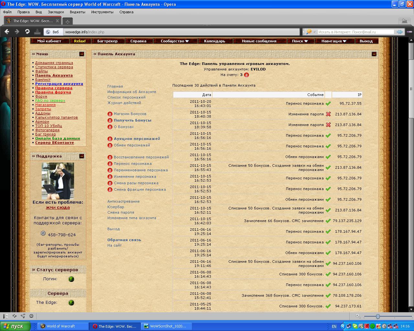This screenshot has width=414, height=331.
Task: Click the B icon beside Аукцион персонажей
Action: click(x=110, y=139)
